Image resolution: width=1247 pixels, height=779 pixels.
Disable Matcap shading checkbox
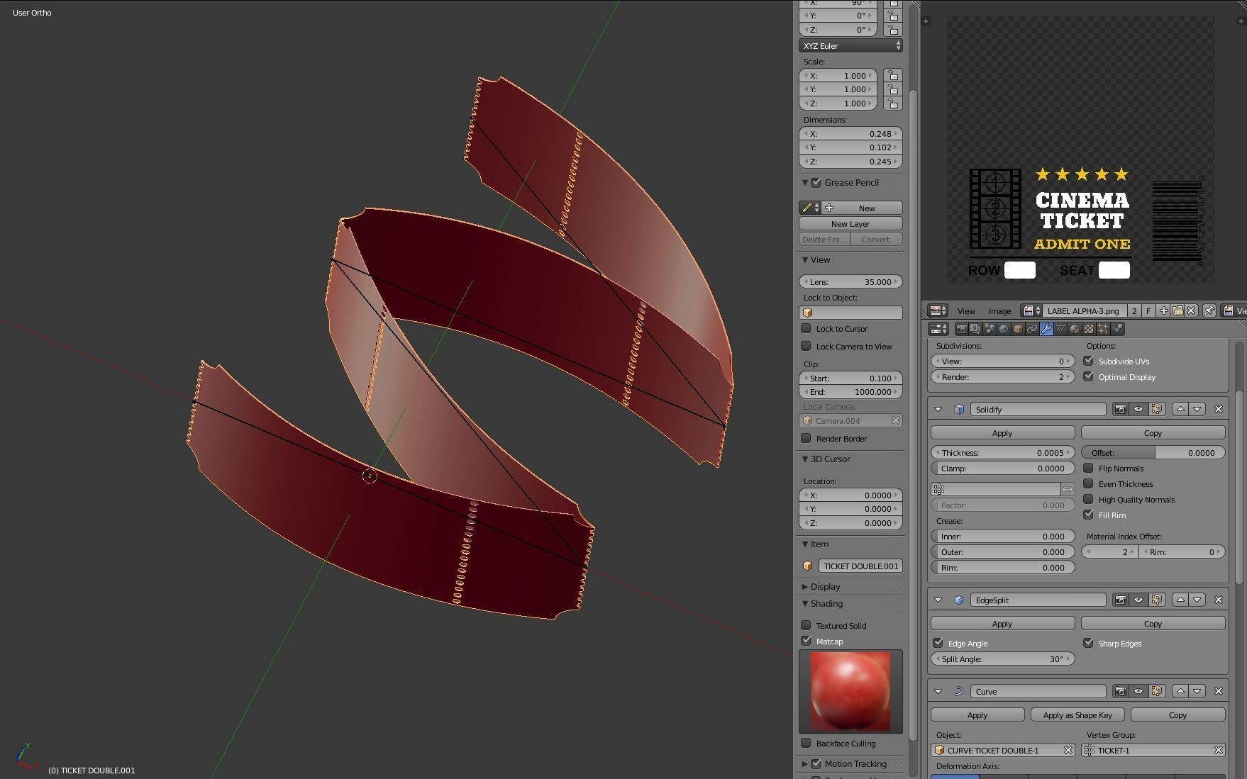tap(807, 641)
